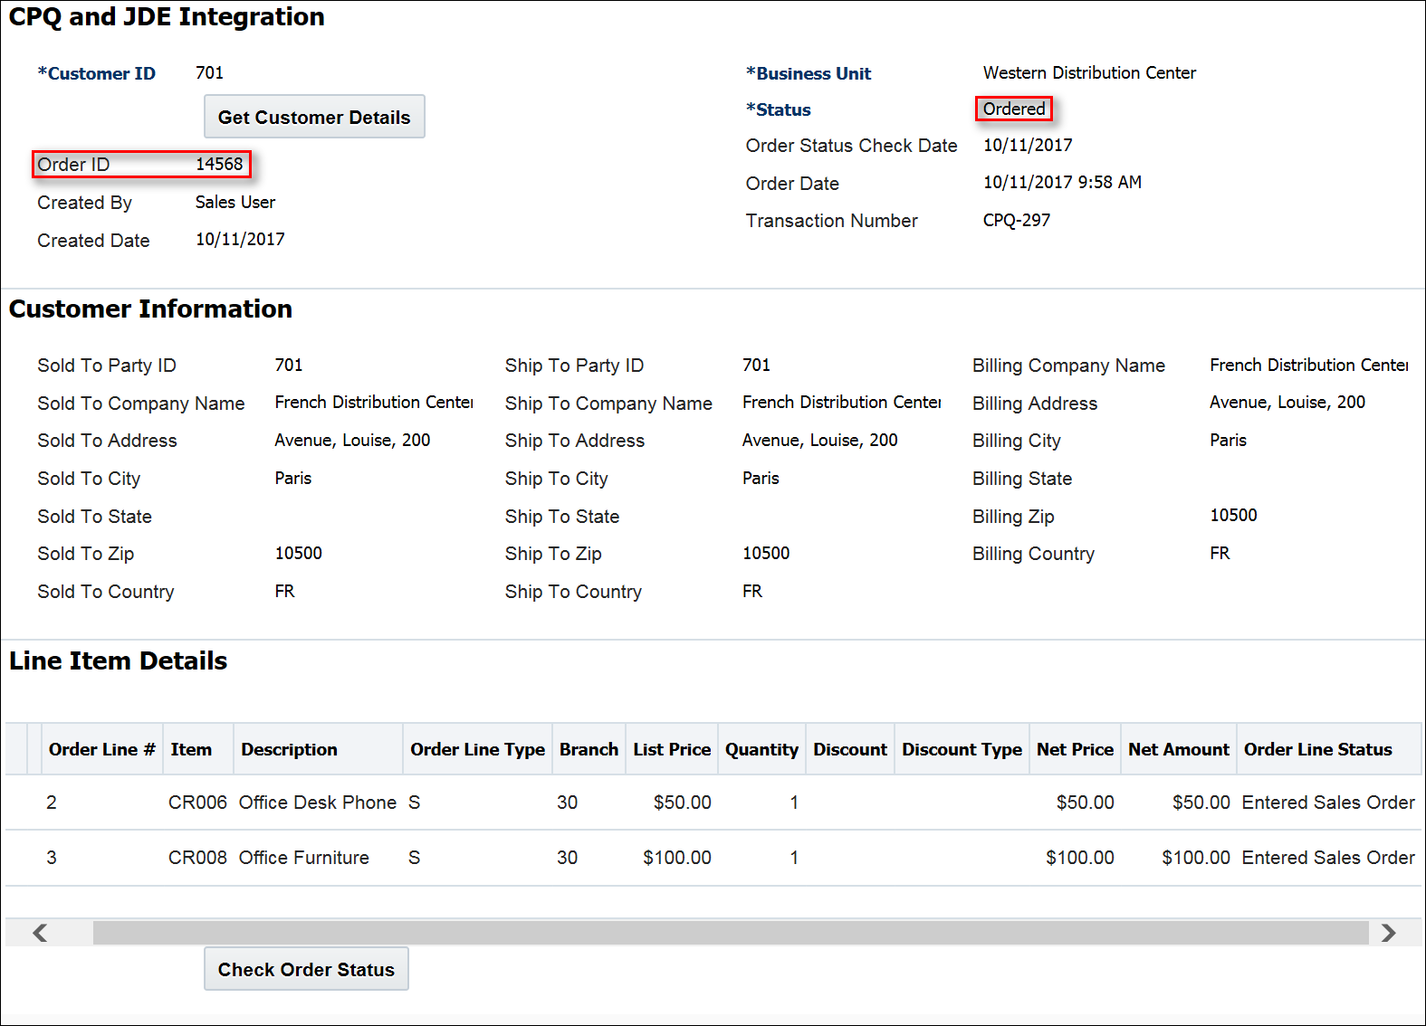The height and width of the screenshot is (1026, 1426).
Task: Click the Ordered status field
Action: 1014,109
